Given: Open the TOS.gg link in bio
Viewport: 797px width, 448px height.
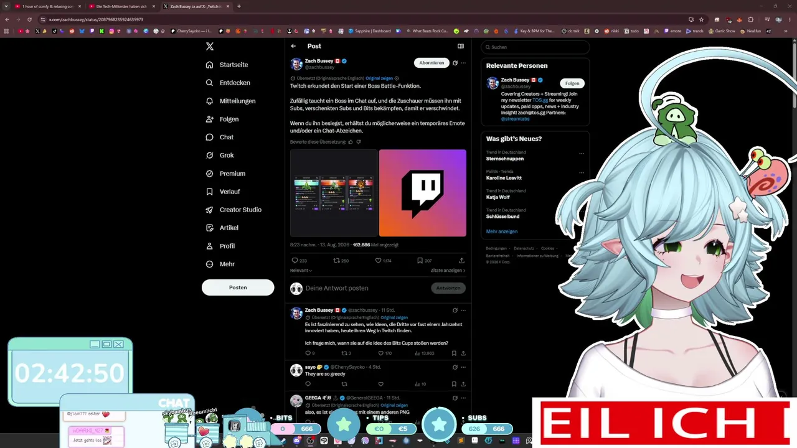Looking at the screenshot, I should tap(540, 100).
